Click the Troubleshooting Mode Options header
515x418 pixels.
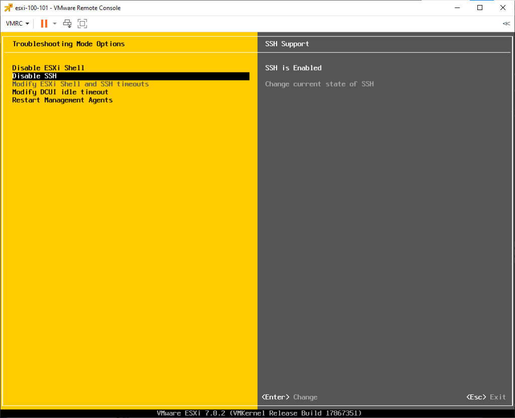pos(68,44)
